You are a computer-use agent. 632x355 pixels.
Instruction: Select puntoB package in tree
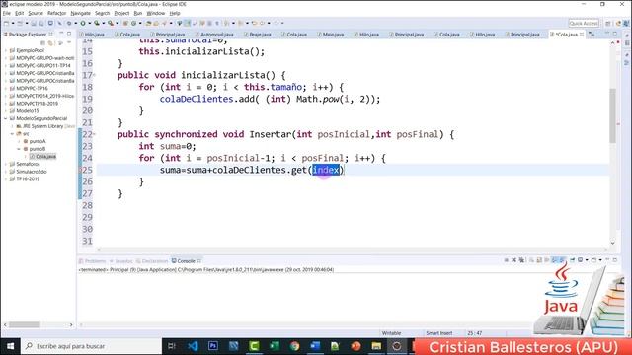tap(35, 149)
